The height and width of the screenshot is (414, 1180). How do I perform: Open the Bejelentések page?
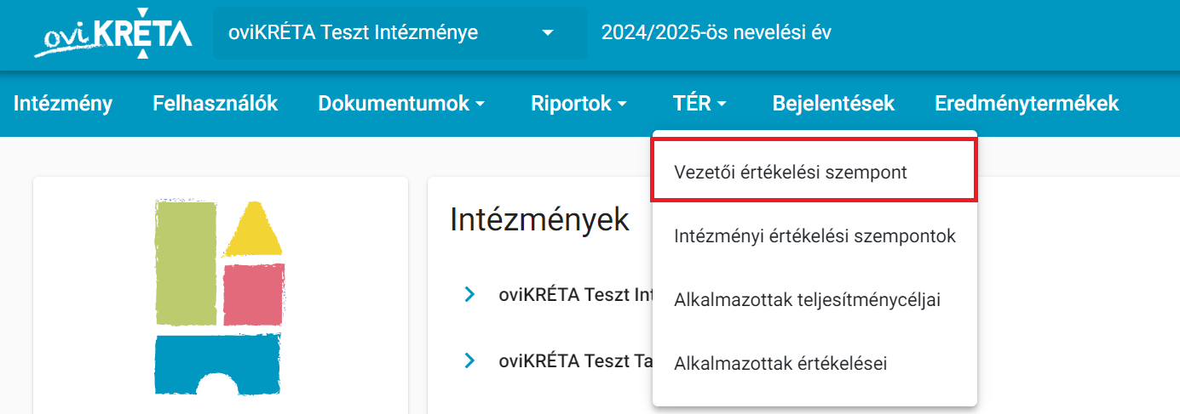pyautogui.click(x=833, y=104)
